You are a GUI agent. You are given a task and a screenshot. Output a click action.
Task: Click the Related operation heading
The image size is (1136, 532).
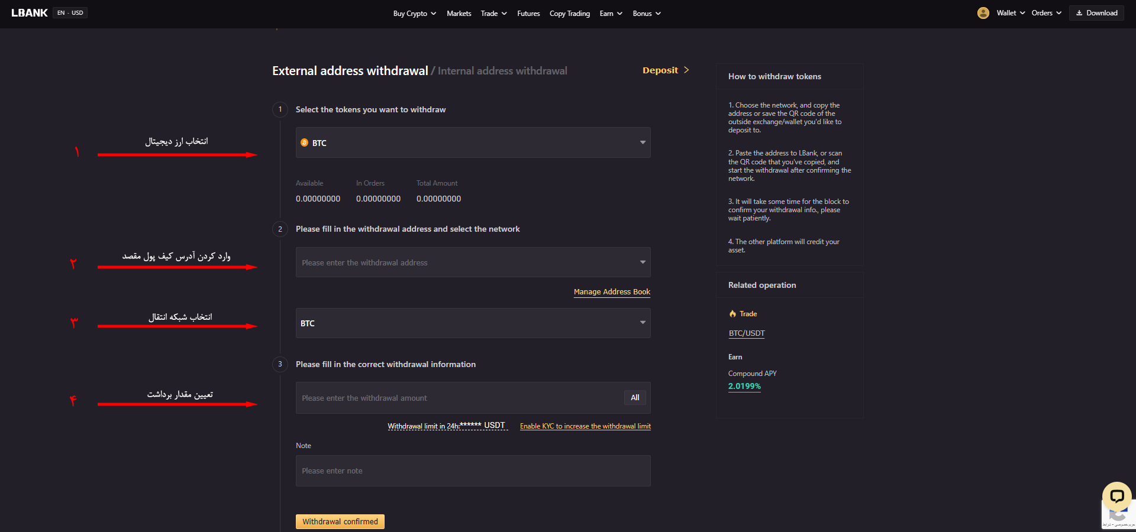click(x=762, y=285)
